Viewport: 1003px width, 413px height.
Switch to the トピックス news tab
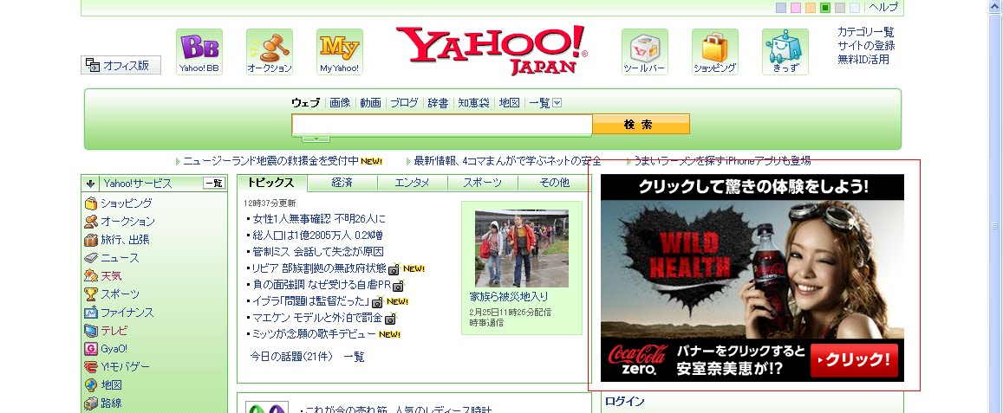[x=272, y=183]
